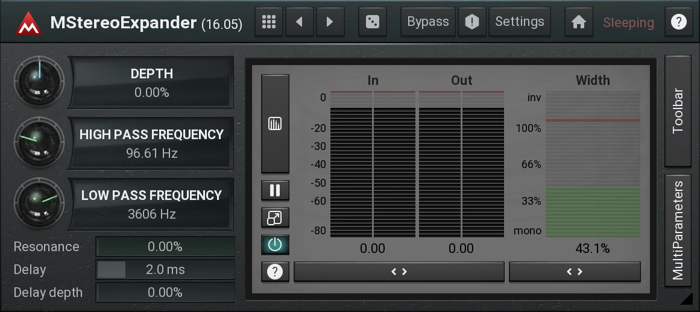Viewport: 700px width, 312px height.
Task: Click the Out meter label
Action: (462, 80)
